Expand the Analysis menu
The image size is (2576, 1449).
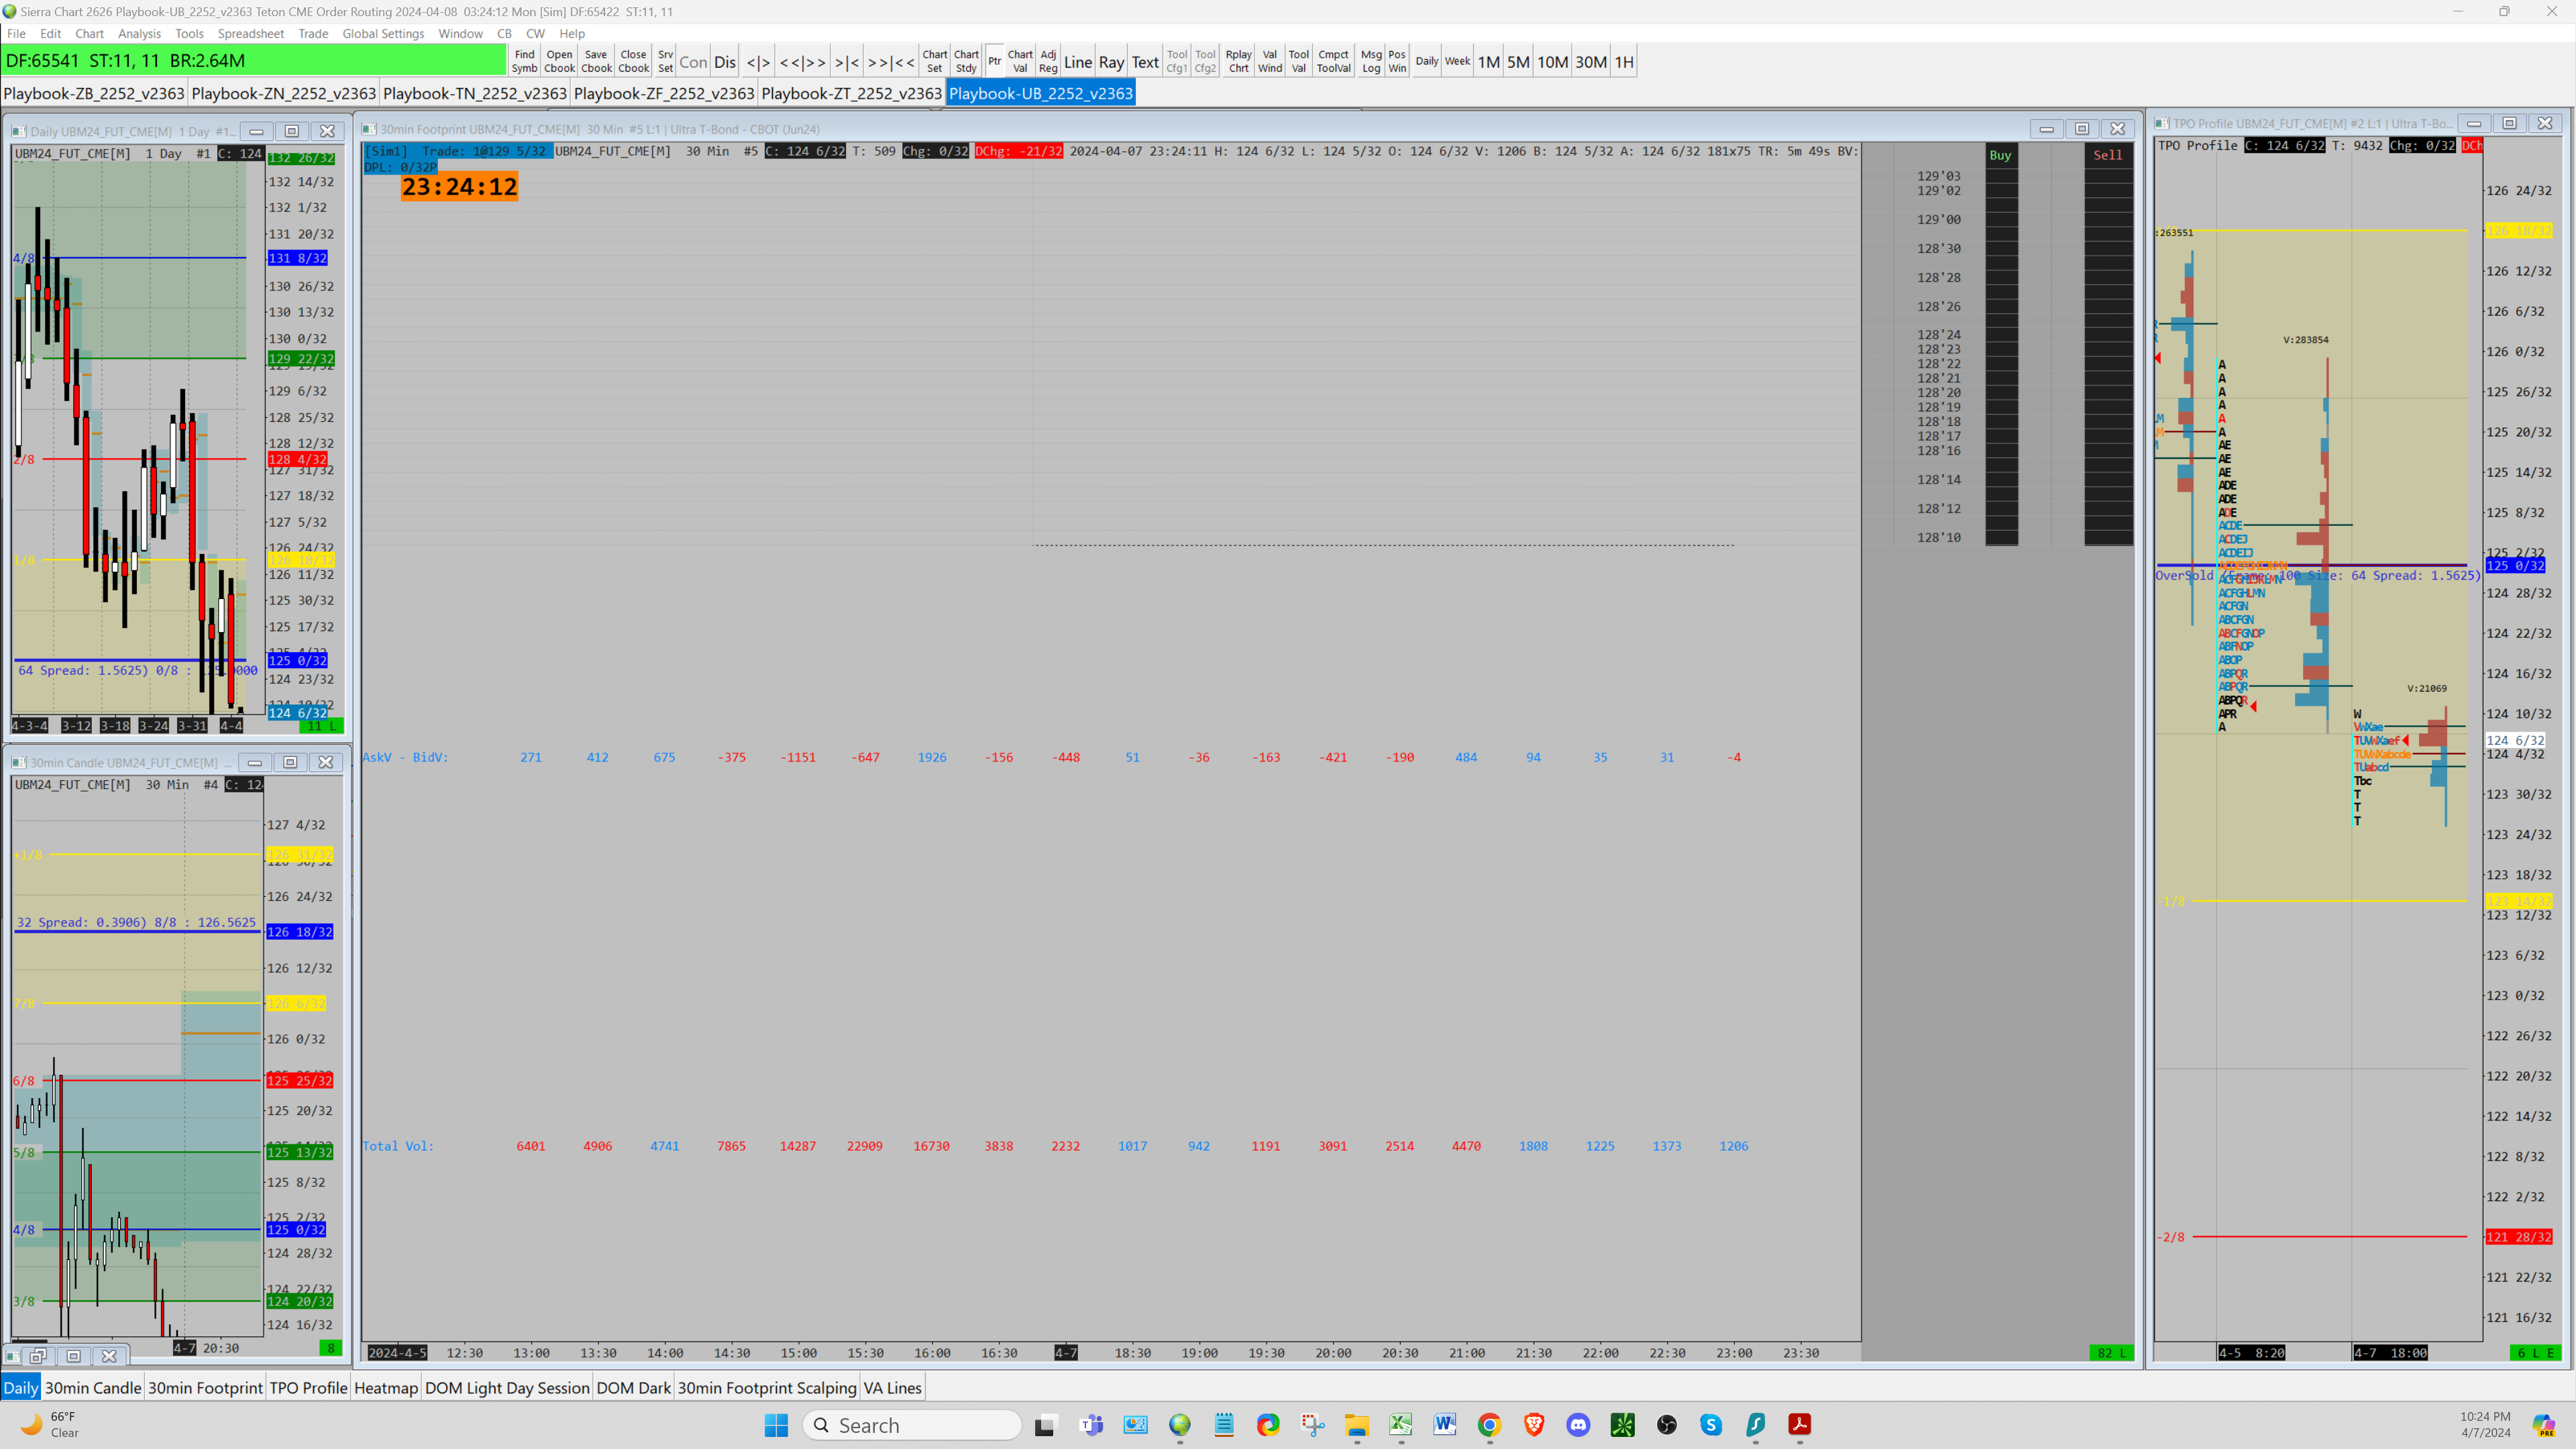pos(139,33)
